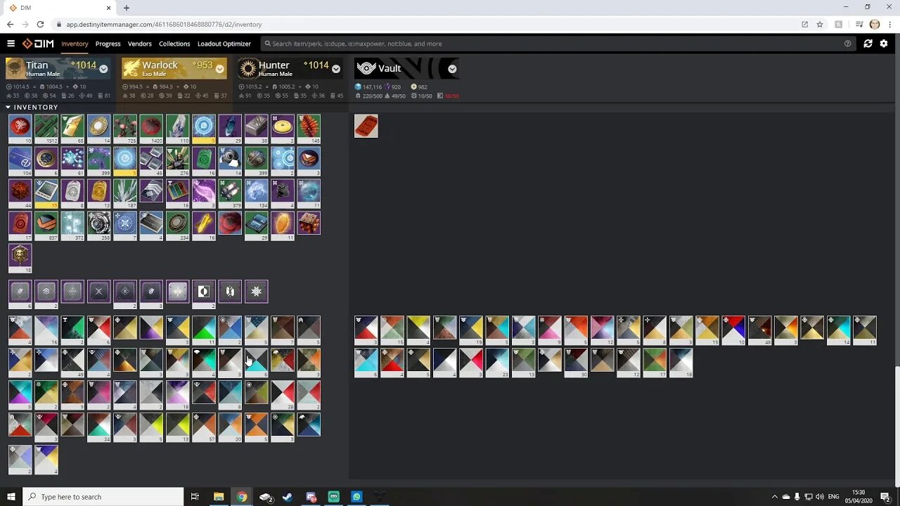Image resolution: width=900 pixels, height=506 pixels.
Task: Select the blue orb item count 134
Action: click(x=257, y=193)
